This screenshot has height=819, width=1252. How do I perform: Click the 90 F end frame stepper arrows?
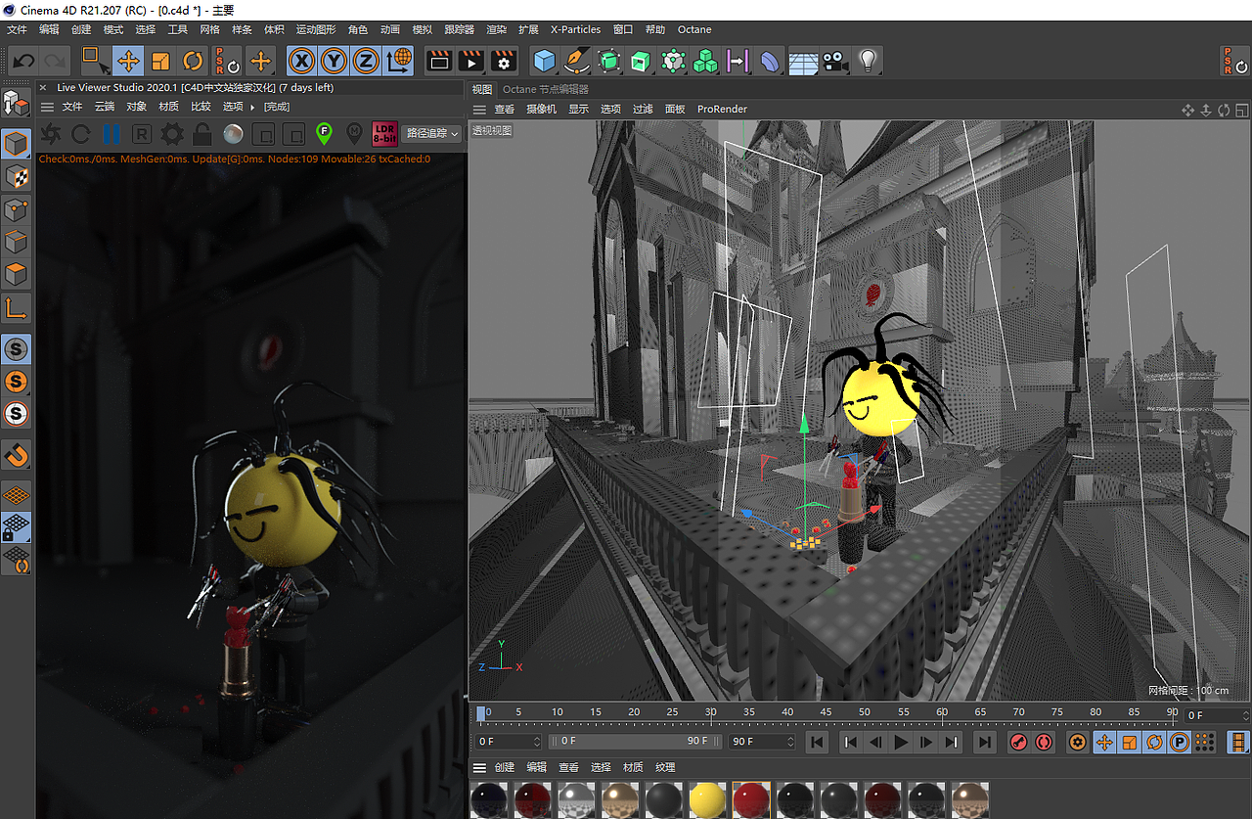(790, 742)
